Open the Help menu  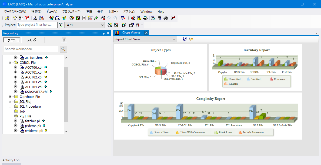click(161, 12)
